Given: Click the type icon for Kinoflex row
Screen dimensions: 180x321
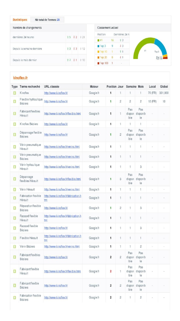Looking at the screenshot, I should tap(15, 93).
